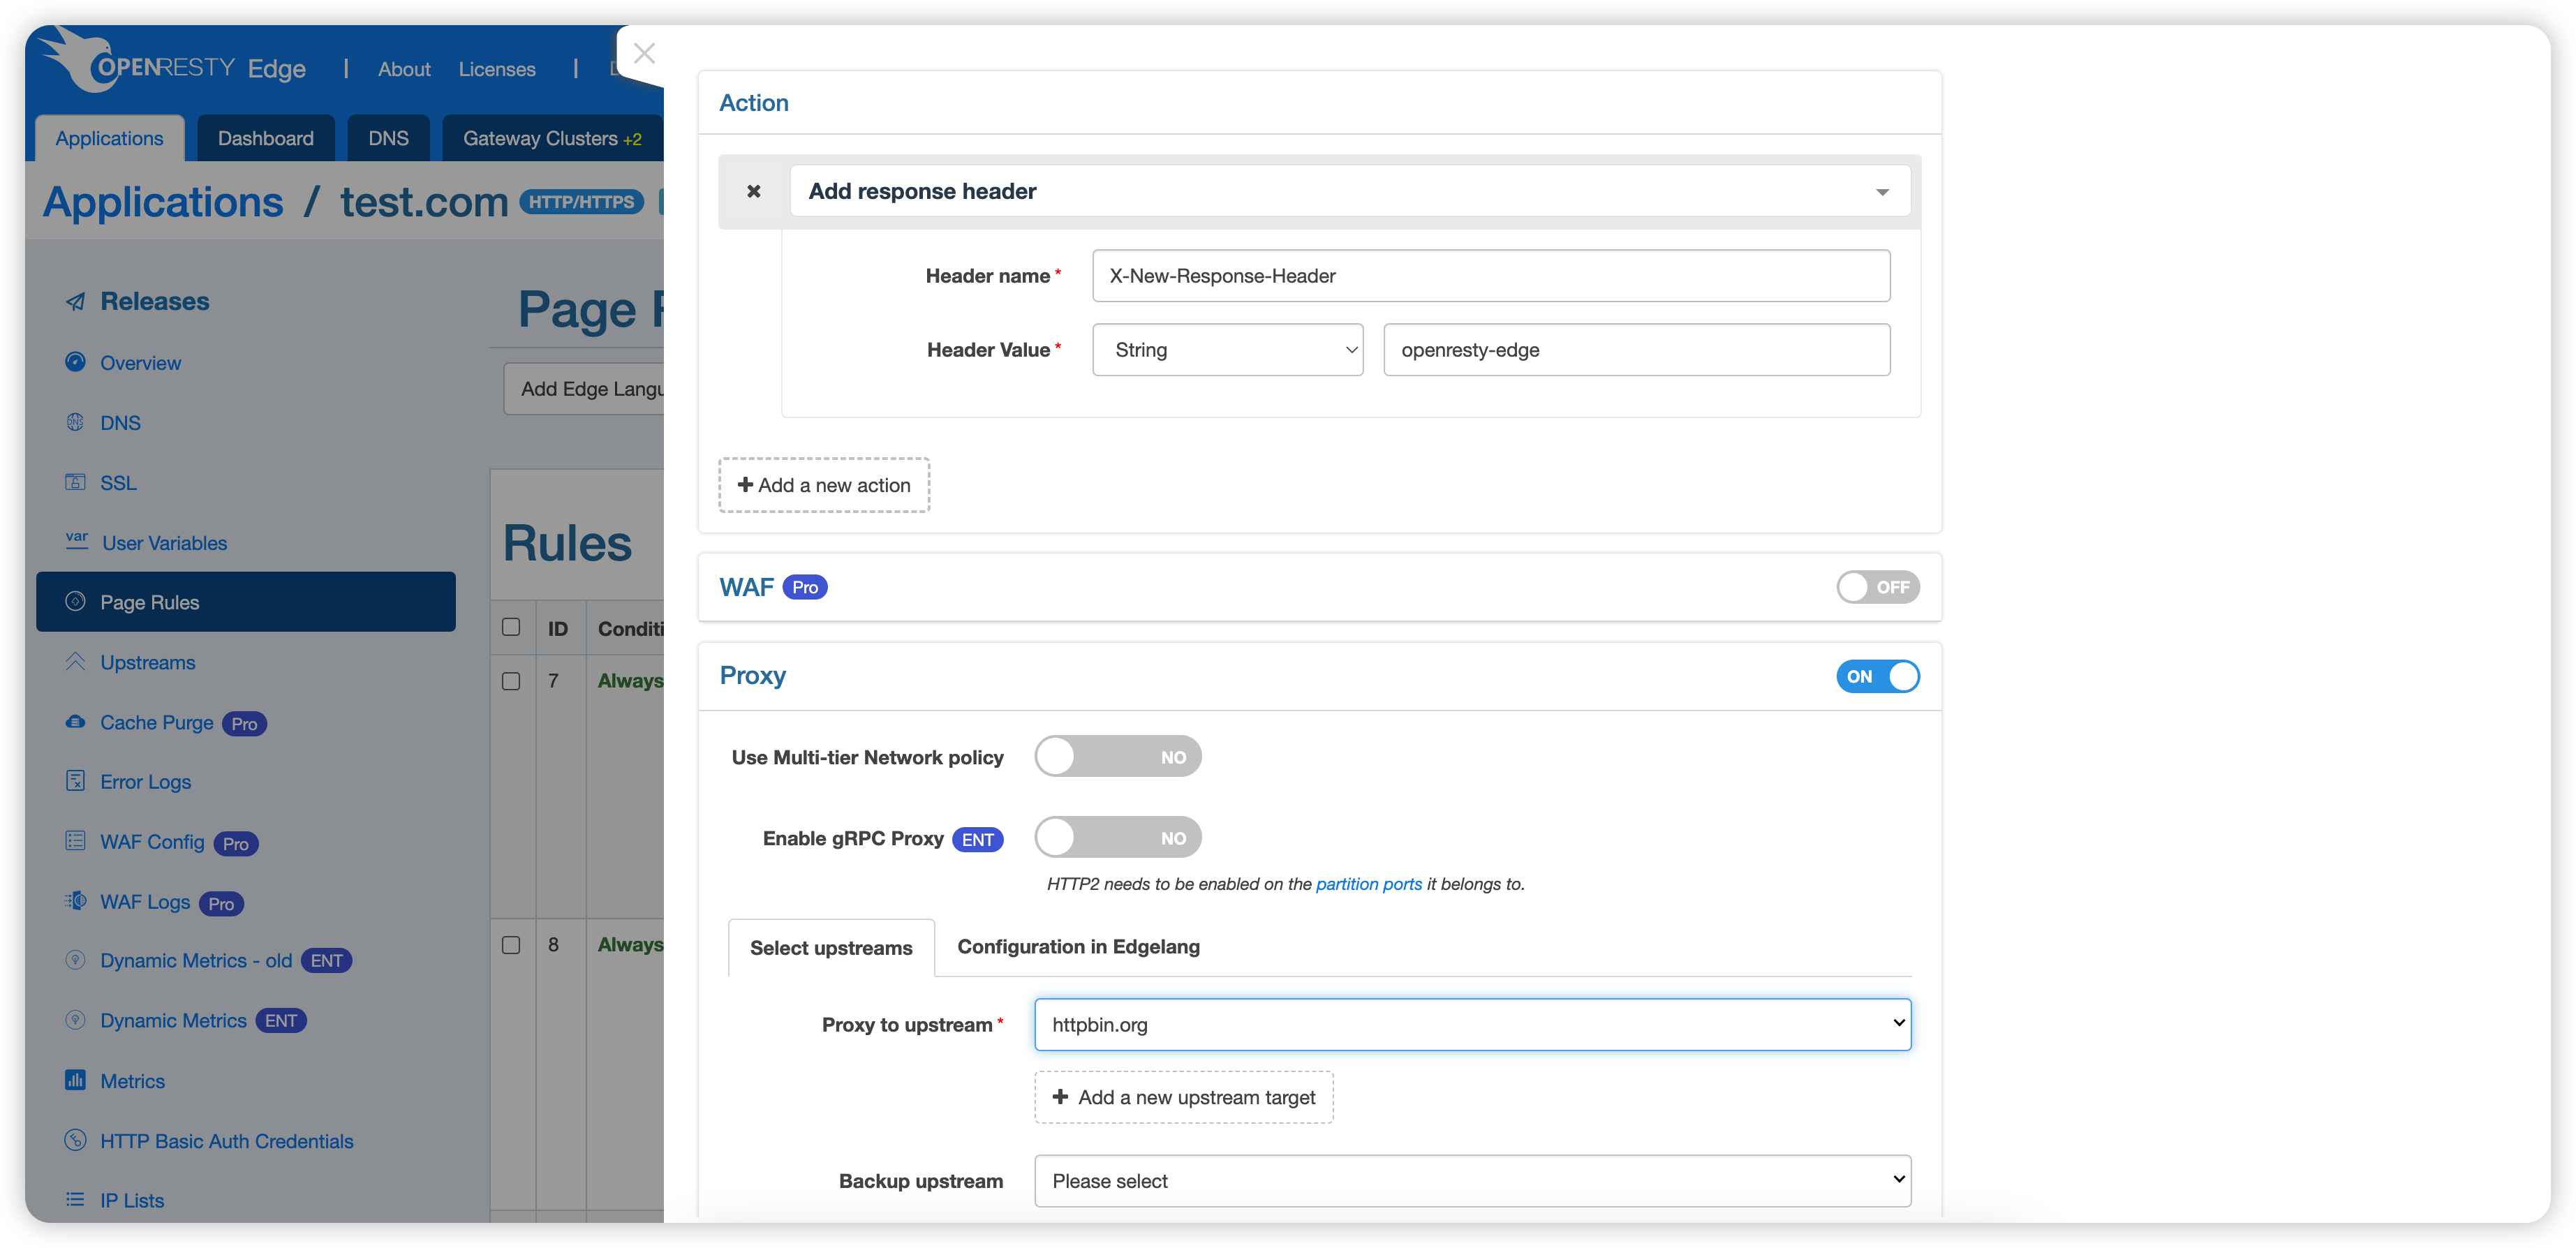The height and width of the screenshot is (1248, 2576).
Task: Switch to the Applications tab
Action: point(109,138)
